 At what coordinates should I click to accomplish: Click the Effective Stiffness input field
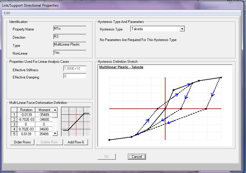tap(75, 69)
